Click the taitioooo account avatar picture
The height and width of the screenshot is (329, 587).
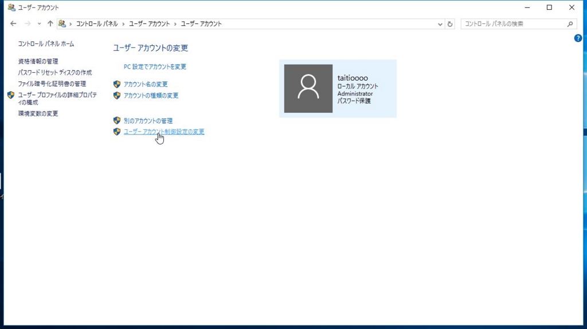tap(308, 89)
